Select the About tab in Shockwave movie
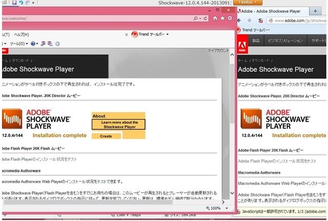 point(99,116)
